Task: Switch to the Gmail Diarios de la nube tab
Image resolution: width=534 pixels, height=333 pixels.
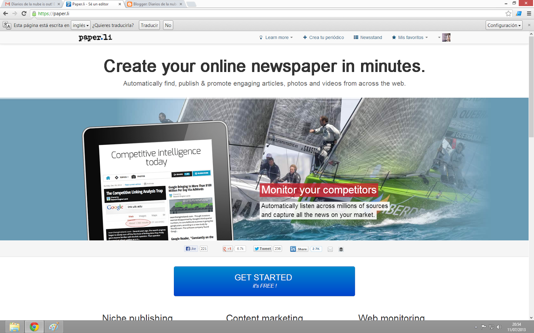Action: click(x=30, y=4)
